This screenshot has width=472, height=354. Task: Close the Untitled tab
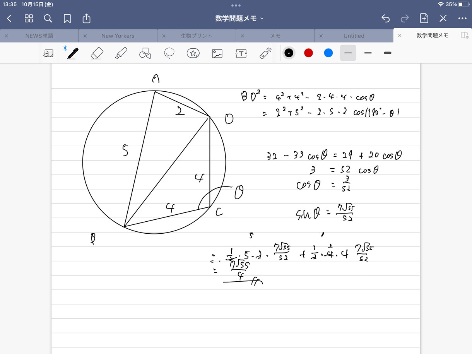[x=321, y=36]
